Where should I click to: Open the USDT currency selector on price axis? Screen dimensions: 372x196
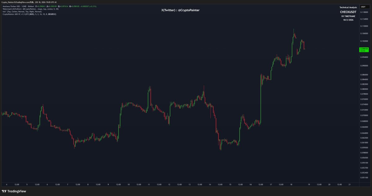[x=363, y=7]
